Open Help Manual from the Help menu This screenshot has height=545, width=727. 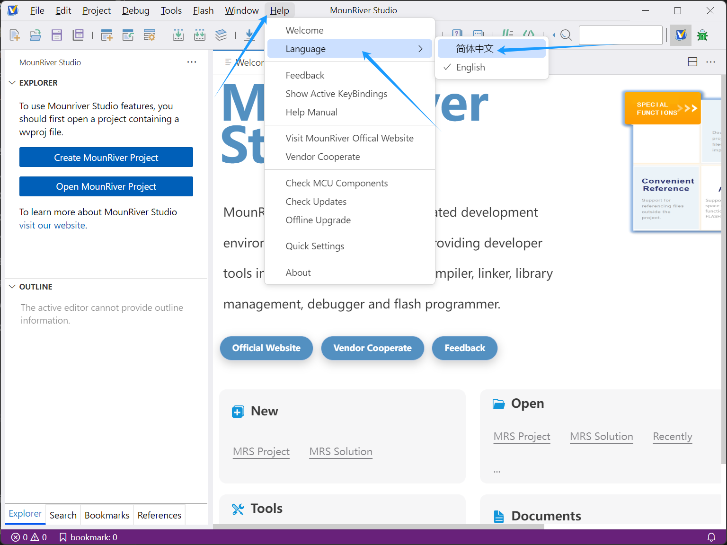click(x=350, y=112)
